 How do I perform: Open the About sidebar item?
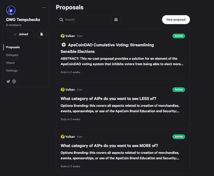10,63
